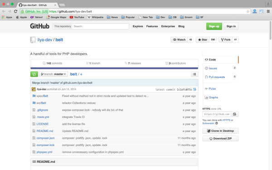Viewport: 272px width, 170px height.
Task: Open the Popular bookmarks folder
Action: (x=128, y=17)
